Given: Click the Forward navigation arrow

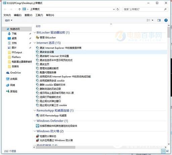Looking at the screenshot, I should click(11, 9).
